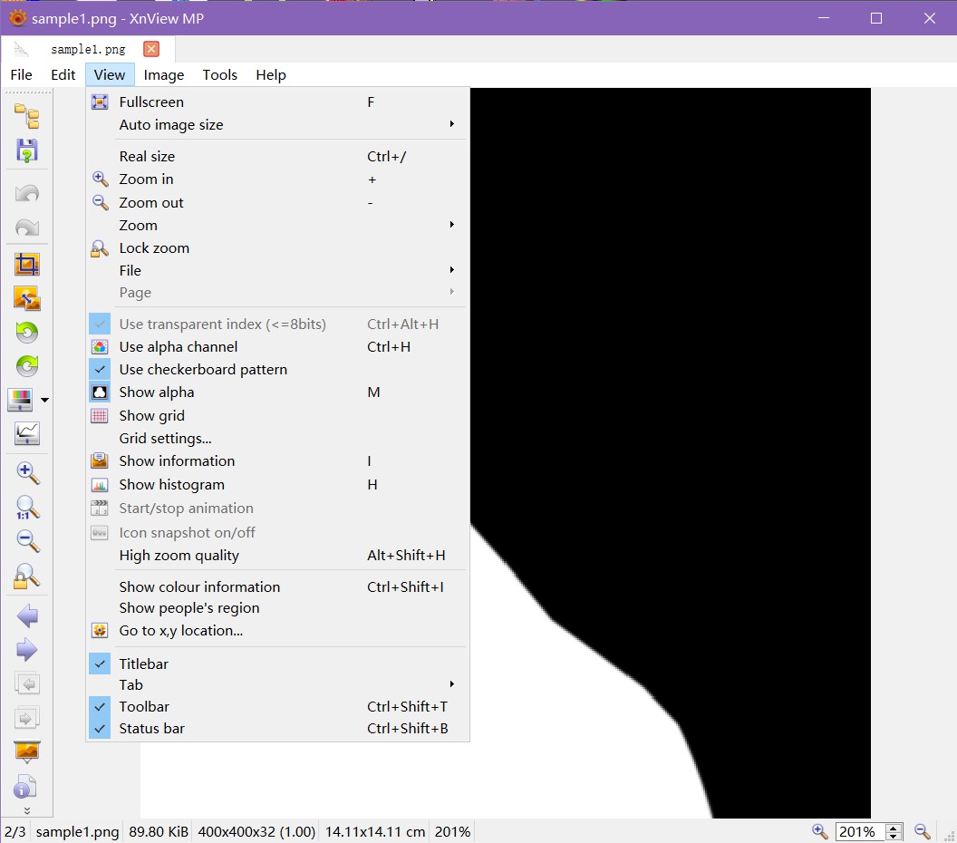Select Show grid menu entry
The height and width of the screenshot is (843, 957).
pos(277,416)
